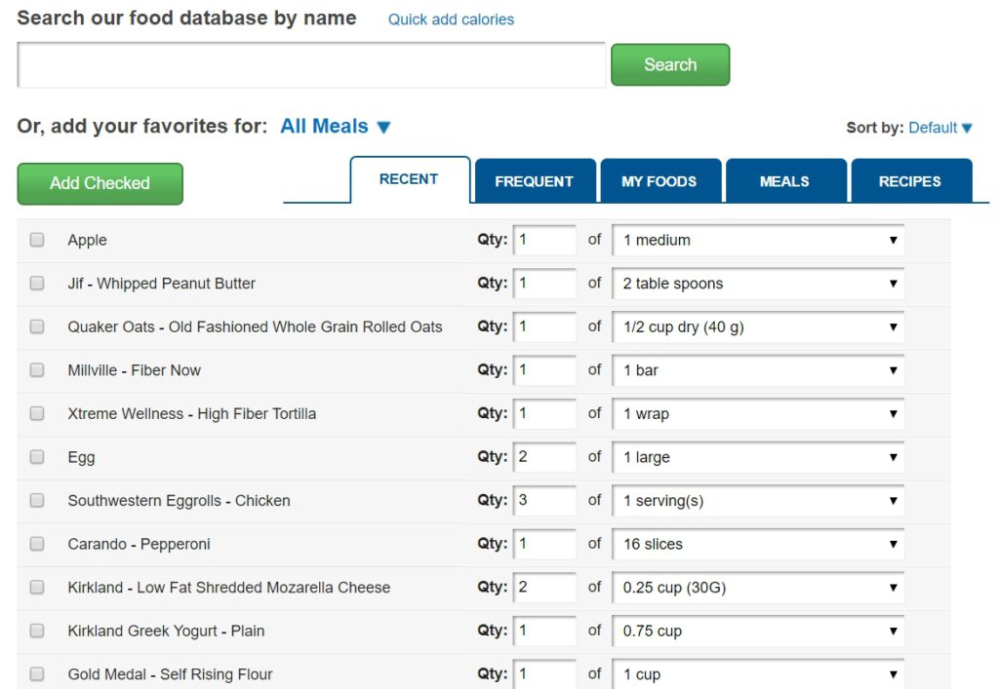Viewport: 999px width, 689px height.
Task: Click the Greek Yogurt quantity field
Action: click(x=544, y=632)
